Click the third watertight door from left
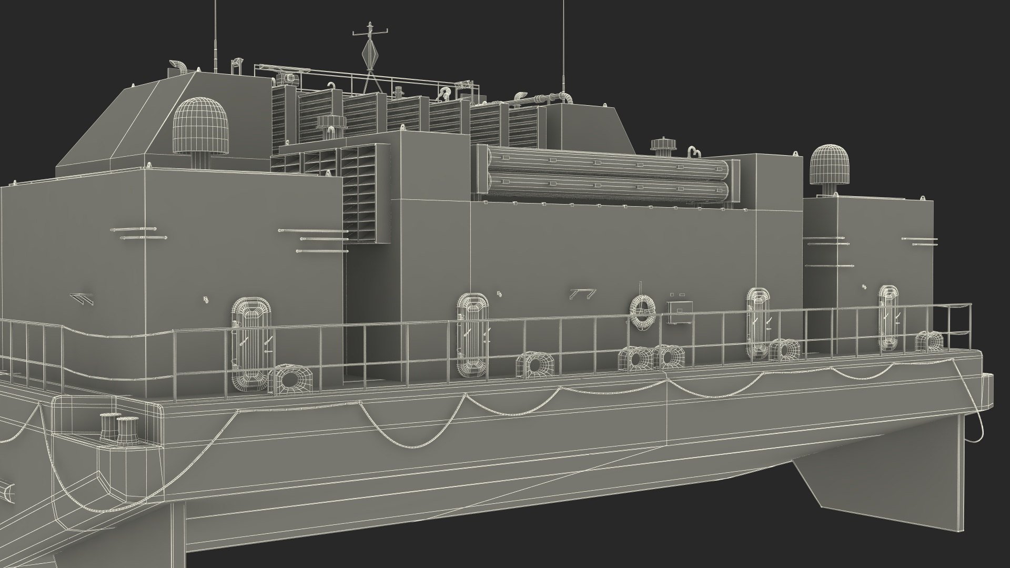This screenshot has width=1010, height=568. [759, 322]
